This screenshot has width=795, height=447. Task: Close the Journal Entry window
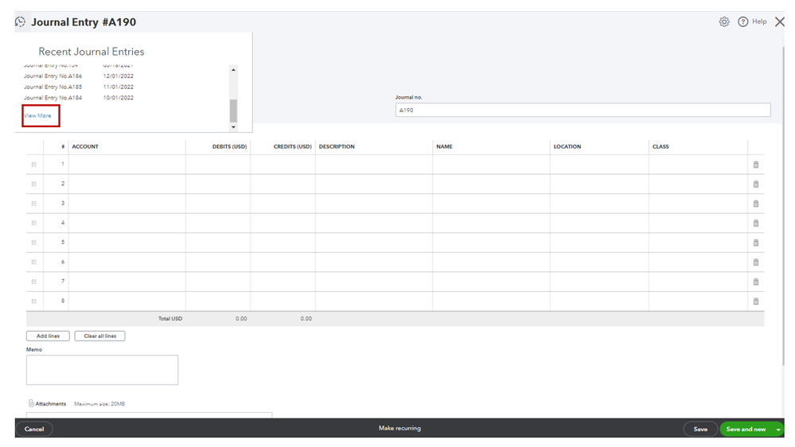(780, 21)
